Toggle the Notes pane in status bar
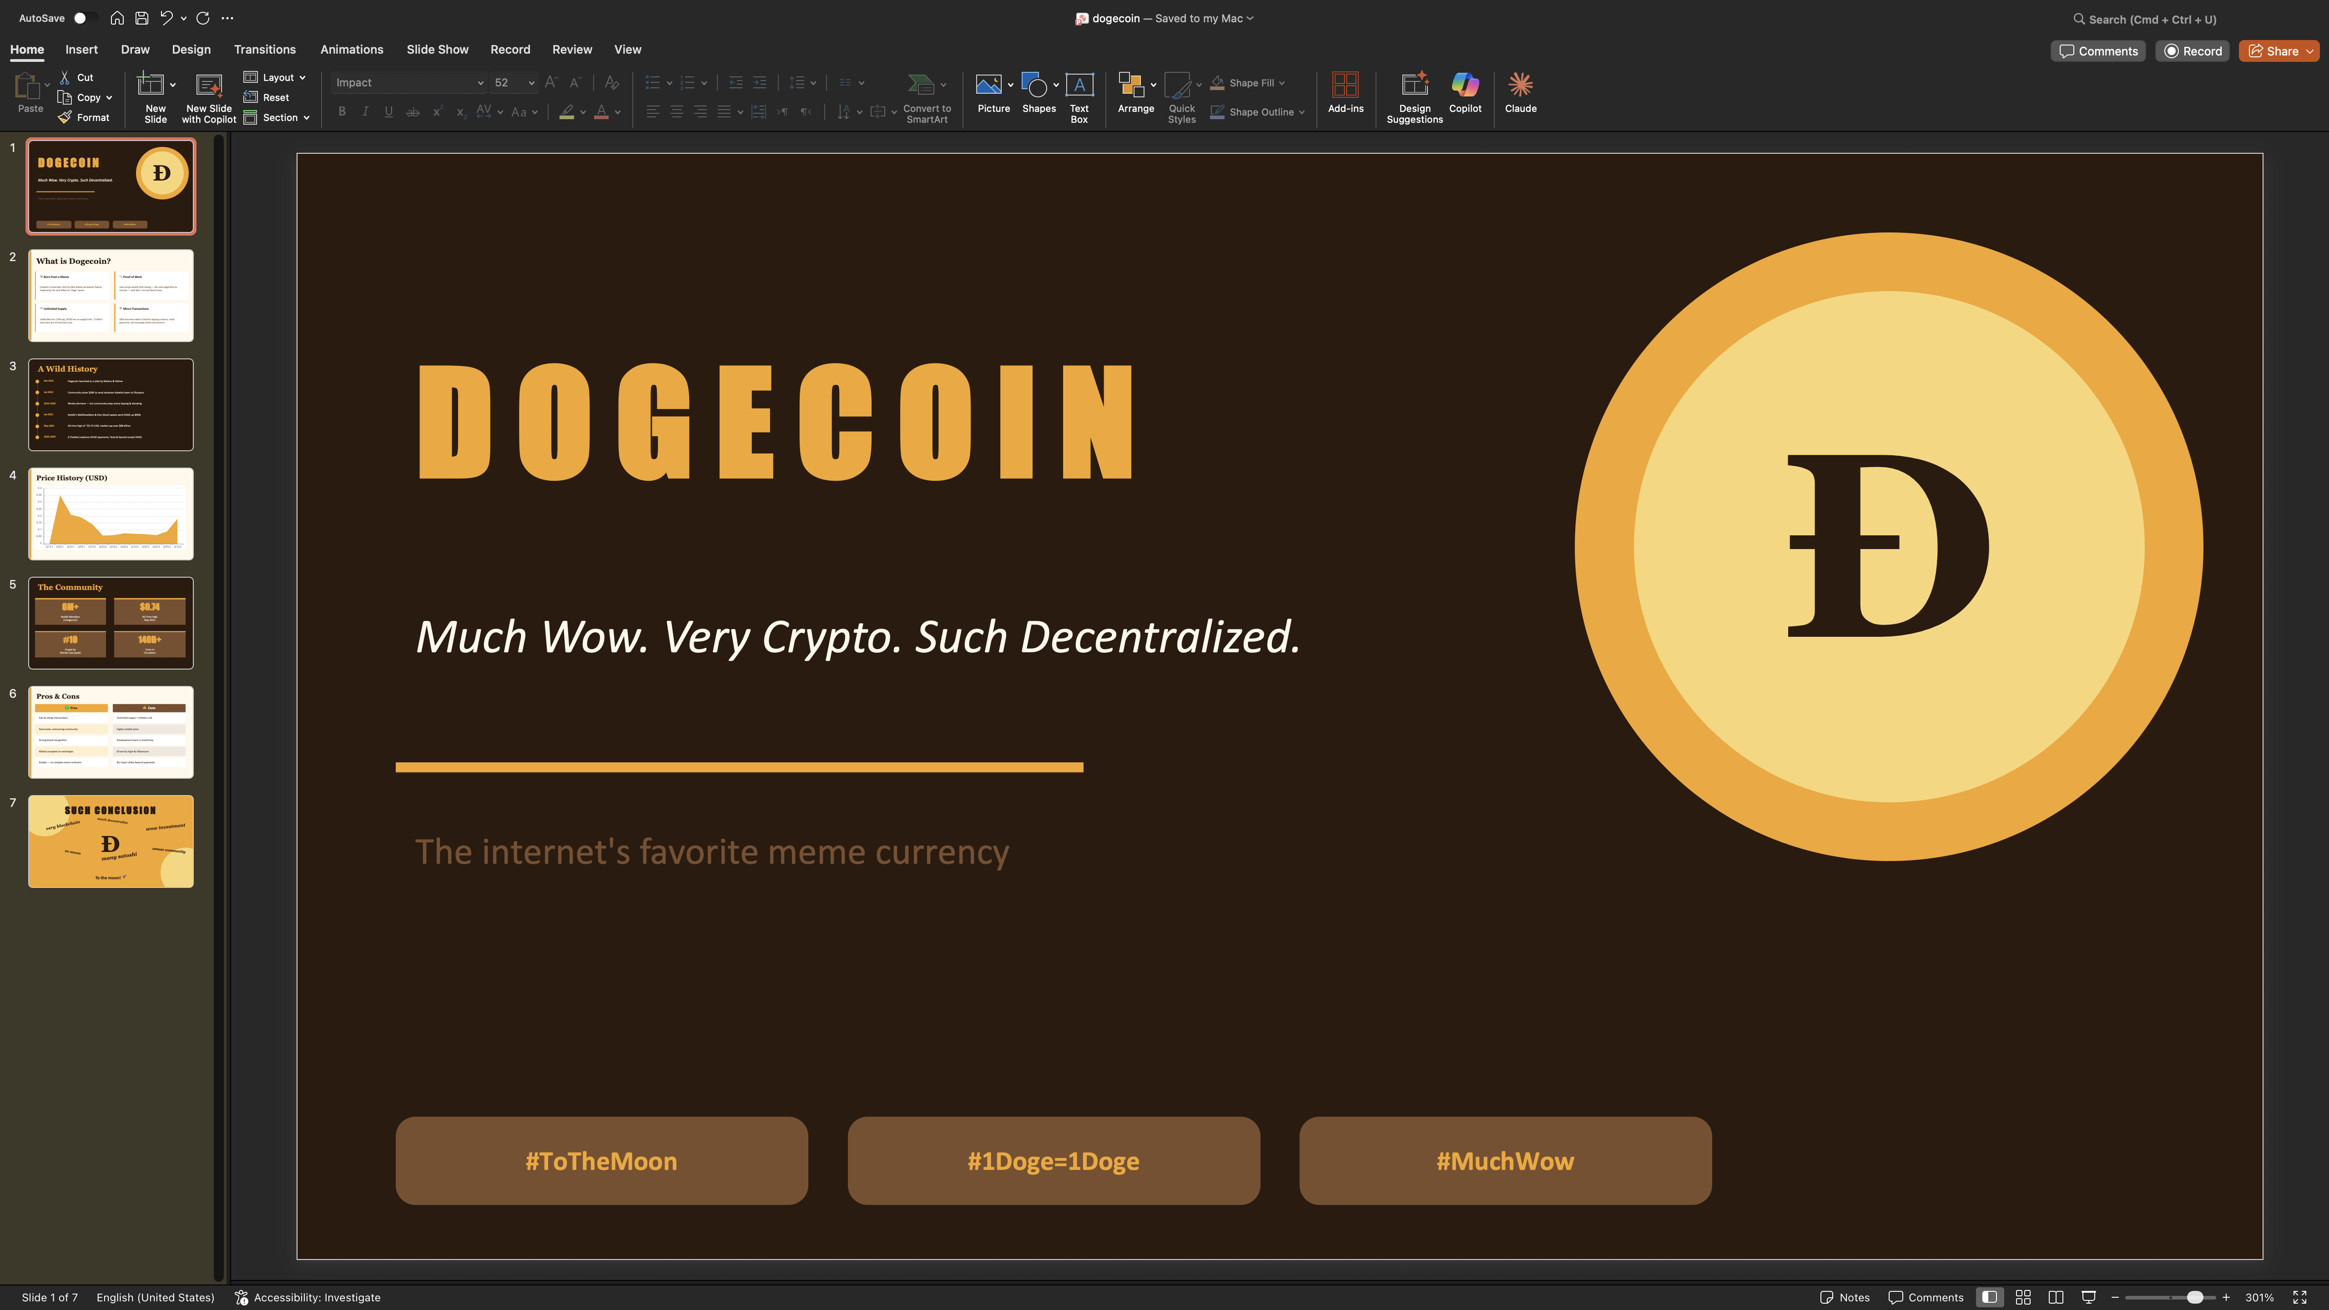Screen dimensions: 2329x1310 [x=1845, y=1297]
